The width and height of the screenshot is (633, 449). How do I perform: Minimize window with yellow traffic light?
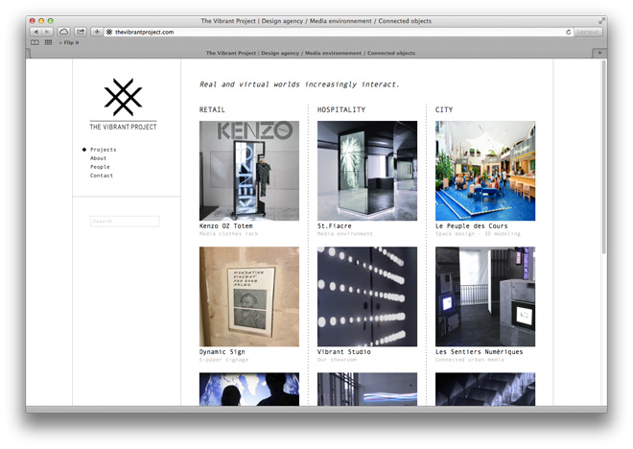[x=41, y=20]
